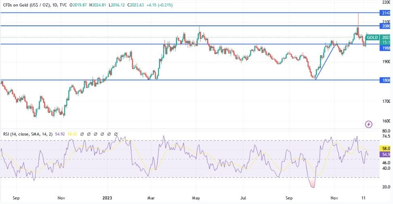The image size is (393, 204).
Task: Click the yellow RSI SMA value 58.02
Action: point(72,134)
